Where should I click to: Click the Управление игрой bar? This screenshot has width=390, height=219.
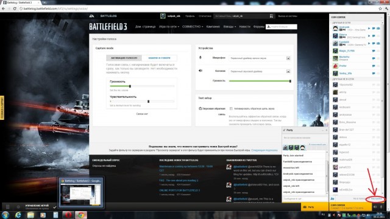pyautogui.click(x=37, y=207)
